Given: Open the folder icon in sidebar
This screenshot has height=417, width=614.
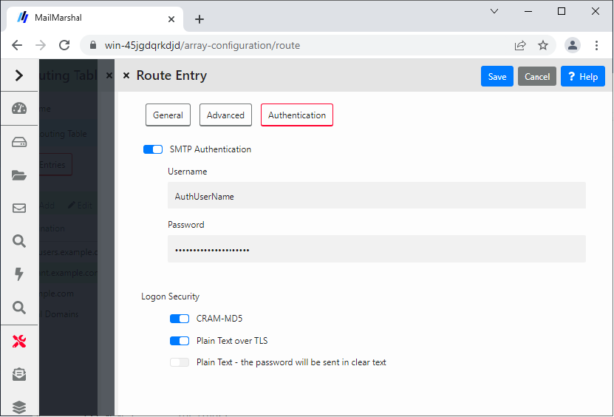Looking at the screenshot, I should click(x=18, y=175).
